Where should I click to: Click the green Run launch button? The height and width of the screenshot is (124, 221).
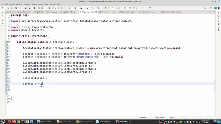[75, 8]
